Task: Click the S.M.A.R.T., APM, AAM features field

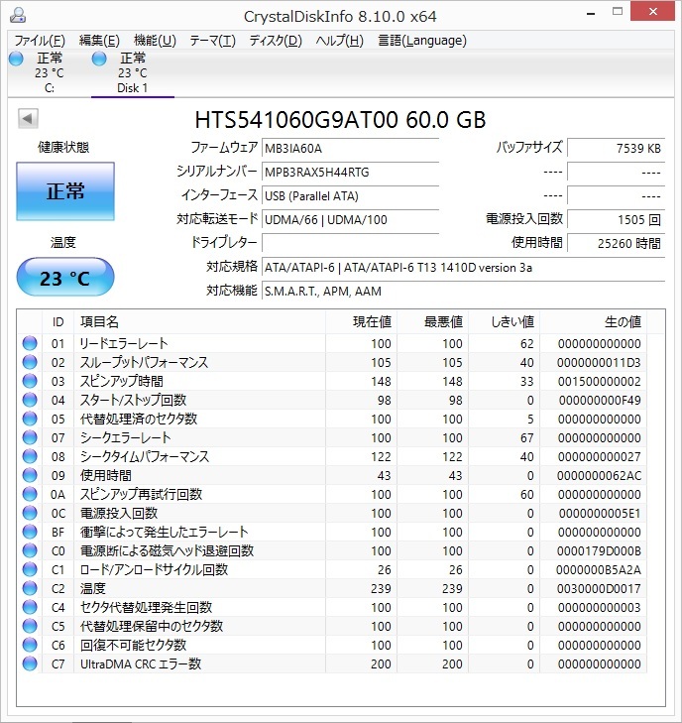Action: pos(463,292)
